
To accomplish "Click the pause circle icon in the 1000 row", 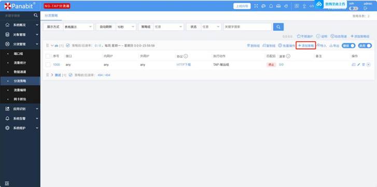I will click(x=368, y=65).
